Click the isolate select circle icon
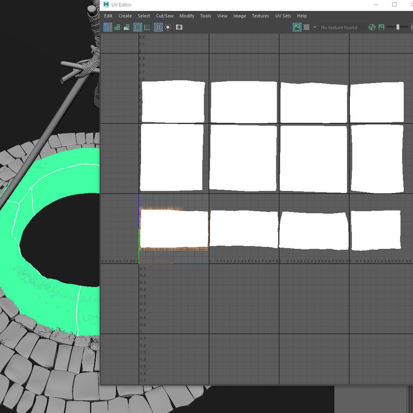 pyautogui.click(x=168, y=27)
